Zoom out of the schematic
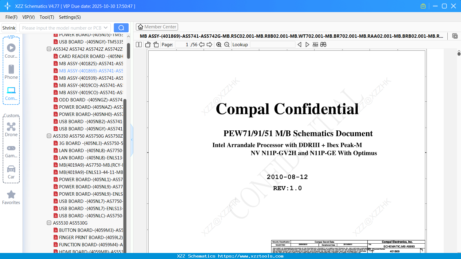This screenshot has height=259, width=461. point(227,45)
